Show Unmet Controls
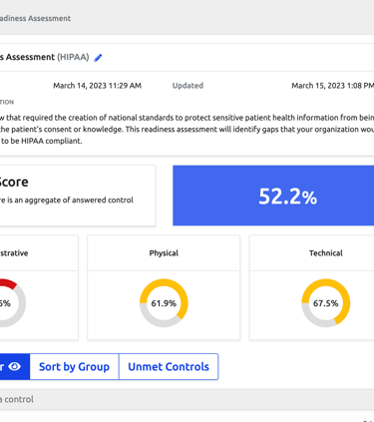Image resolution: width=374 pixels, height=422 pixels. (x=169, y=366)
